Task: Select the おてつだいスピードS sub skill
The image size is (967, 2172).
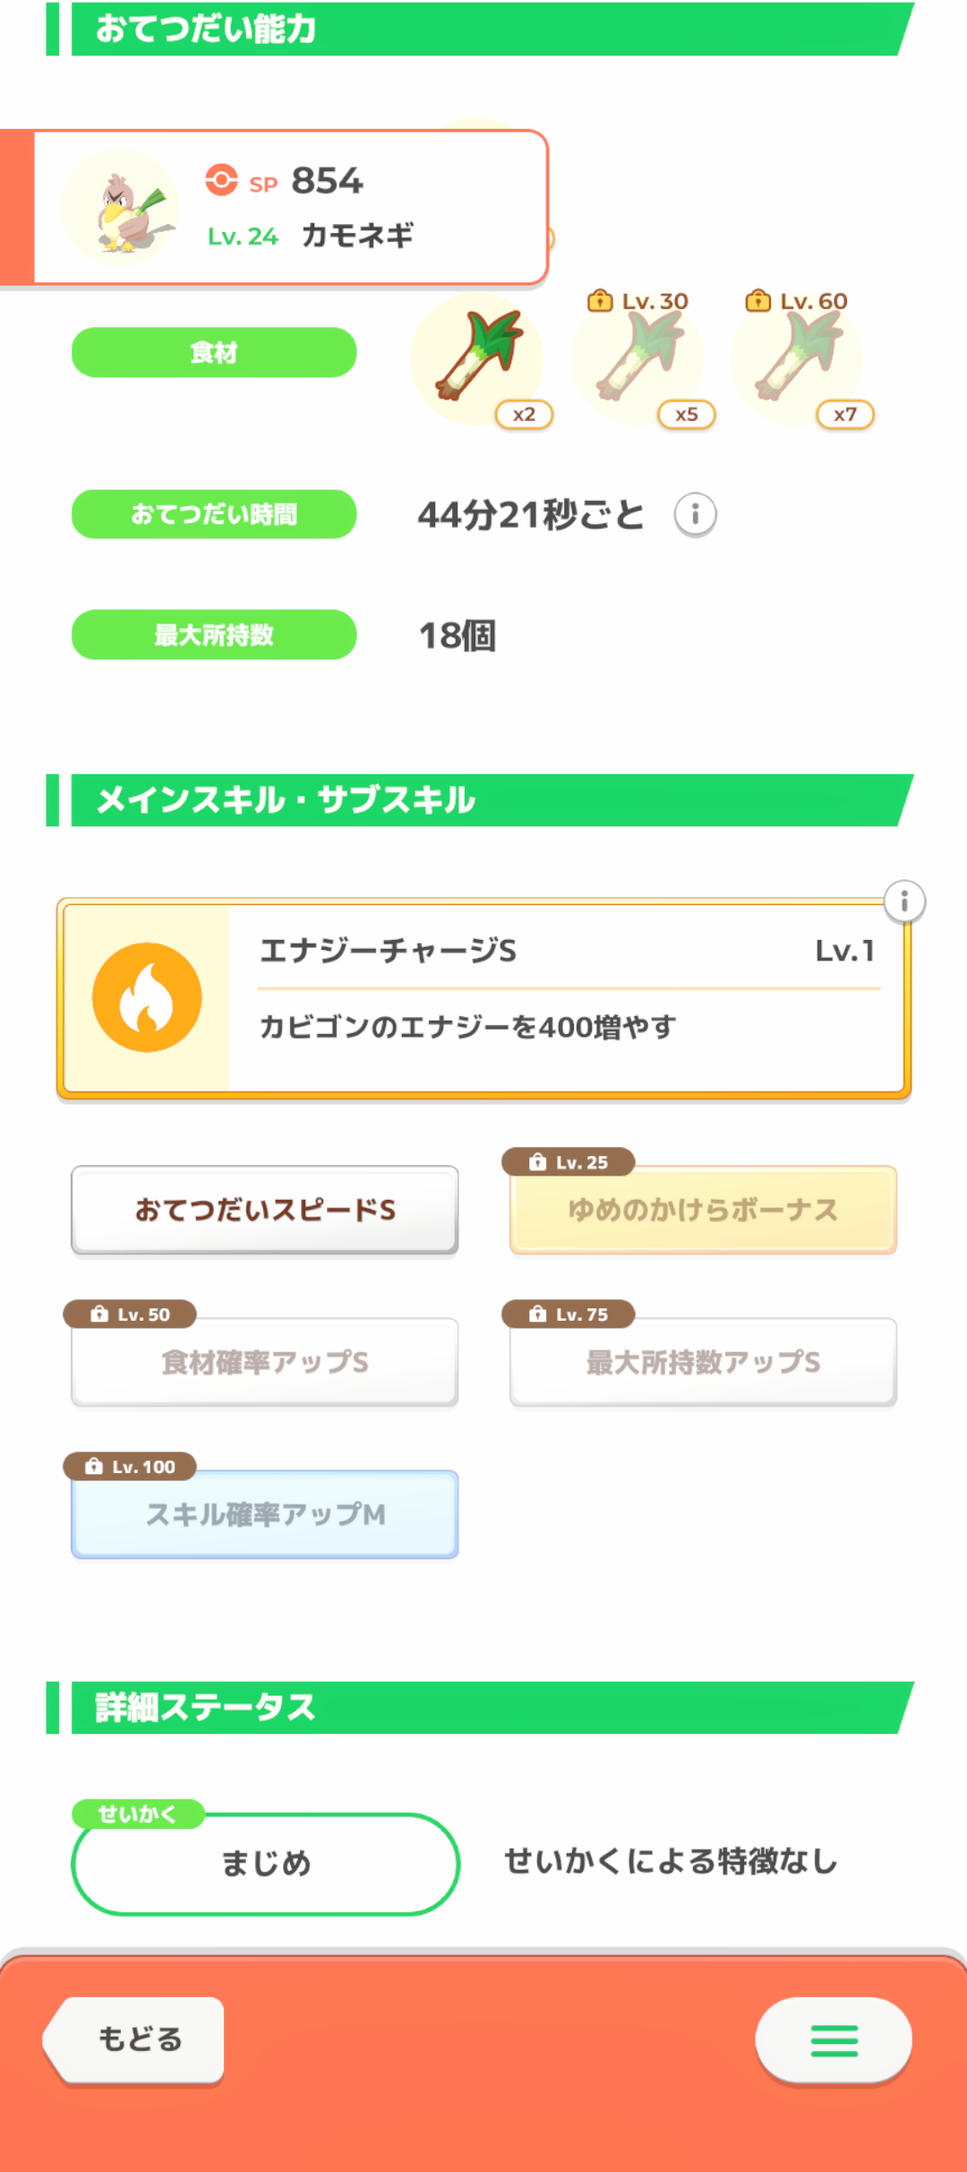Action: [265, 1211]
